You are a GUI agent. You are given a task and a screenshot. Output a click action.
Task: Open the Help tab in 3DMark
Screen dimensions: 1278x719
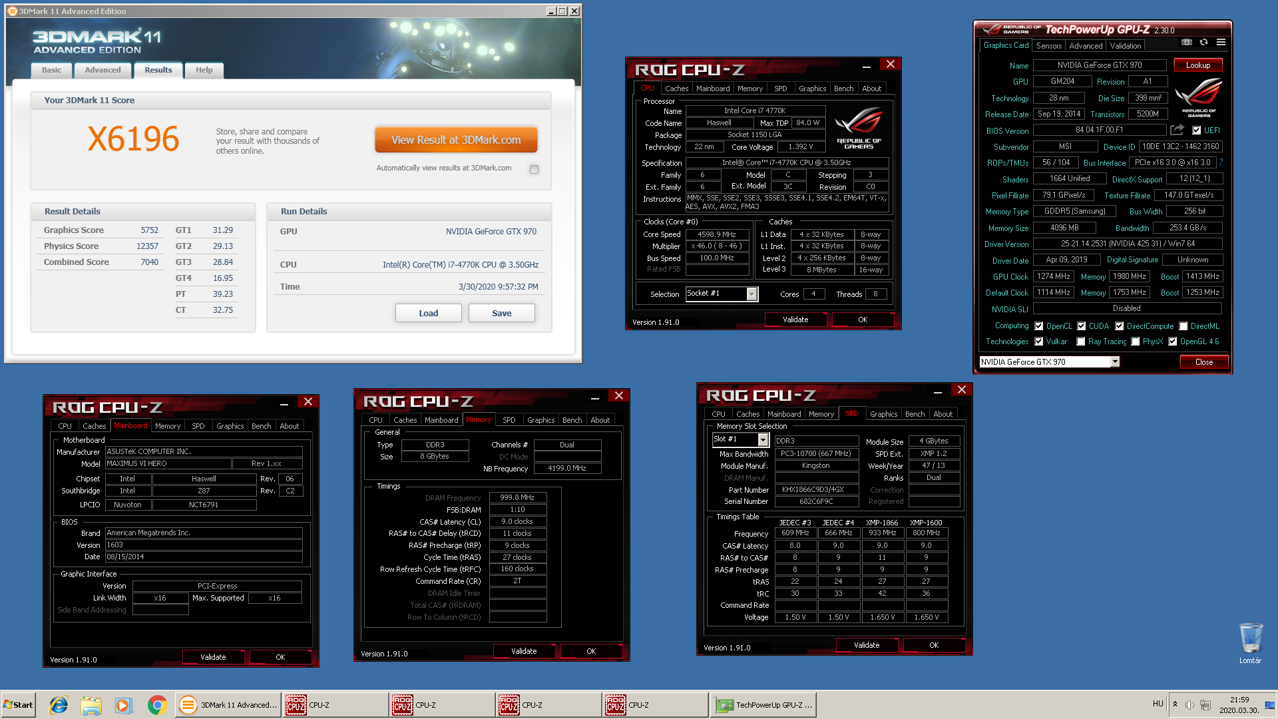coord(204,70)
